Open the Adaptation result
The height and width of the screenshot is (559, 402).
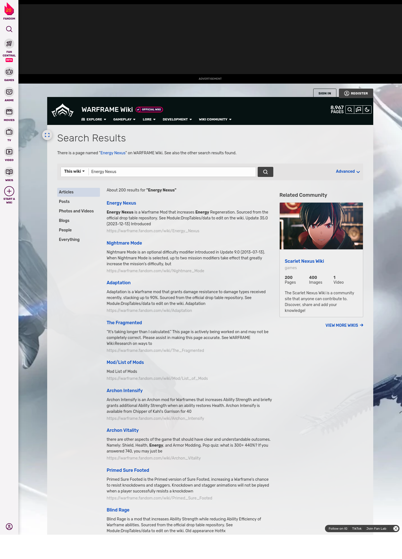(119, 283)
